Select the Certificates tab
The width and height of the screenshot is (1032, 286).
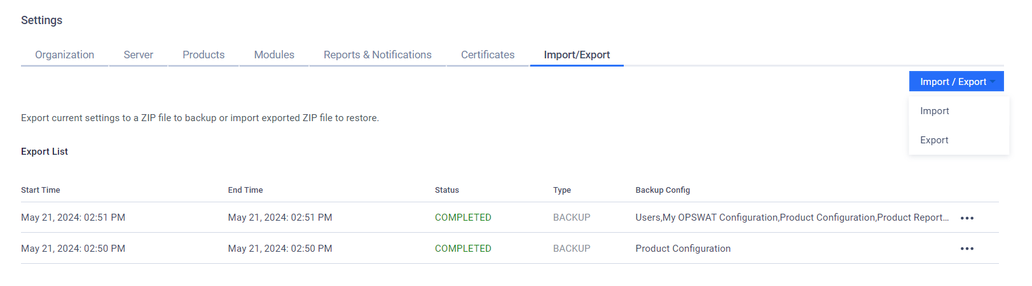(x=488, y=55)
